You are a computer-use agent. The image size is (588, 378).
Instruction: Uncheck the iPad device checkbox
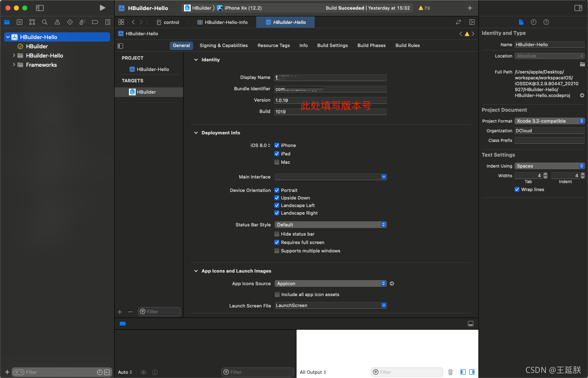[277, 154]
